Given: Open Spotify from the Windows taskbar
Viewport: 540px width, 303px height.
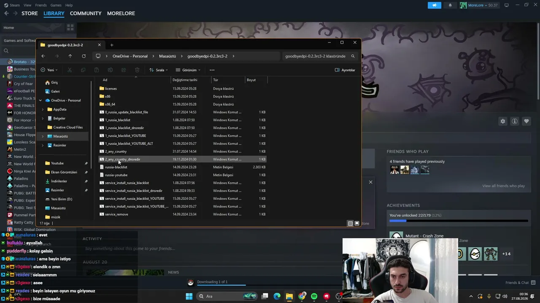Looking at the screenshot, I should pos(314,296).
